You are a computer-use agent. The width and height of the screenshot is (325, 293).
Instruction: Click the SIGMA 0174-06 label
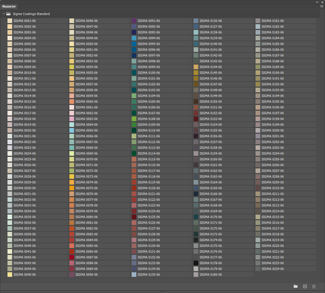[x=211, y=240]
